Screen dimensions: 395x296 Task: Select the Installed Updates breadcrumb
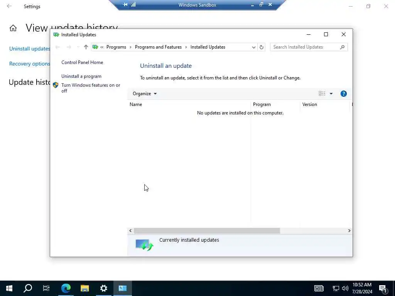208,47
